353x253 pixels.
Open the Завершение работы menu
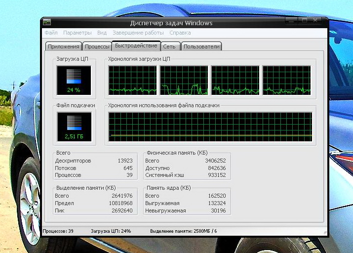point(138,33)
